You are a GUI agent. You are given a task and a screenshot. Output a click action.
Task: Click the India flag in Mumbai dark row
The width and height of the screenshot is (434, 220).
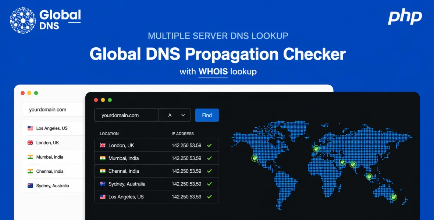tap(103, 158)
